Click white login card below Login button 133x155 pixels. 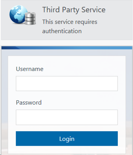tap(67, 150)
